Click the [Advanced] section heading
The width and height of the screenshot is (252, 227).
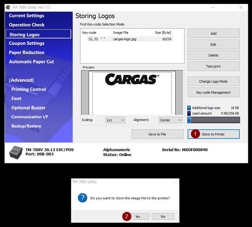pos(21,80)
